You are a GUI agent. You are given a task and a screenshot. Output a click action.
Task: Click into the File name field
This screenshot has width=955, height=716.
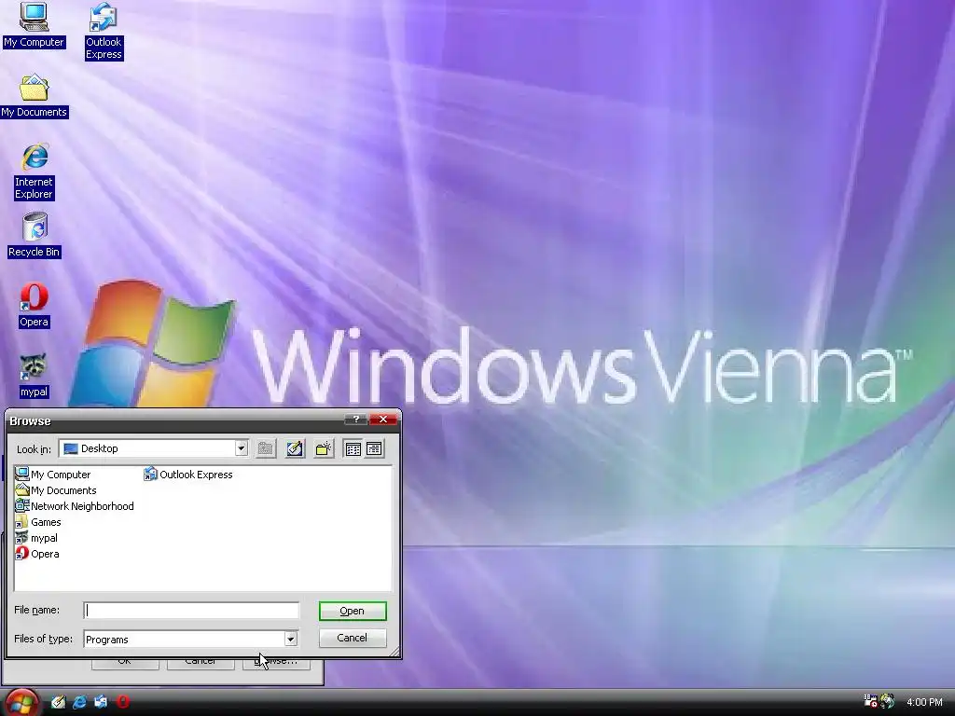point(191,610)
